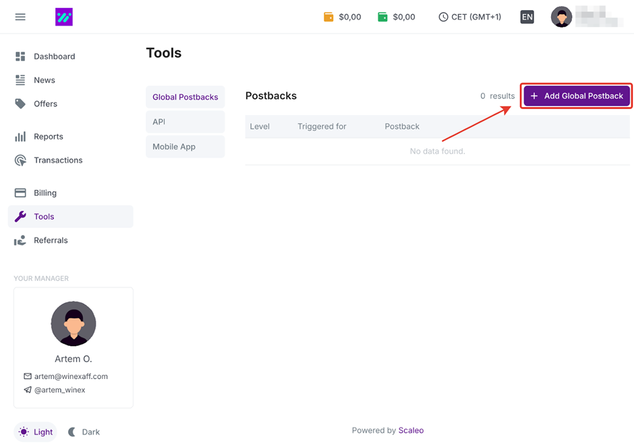Image resolution: width=634 pixels, height=447 pixels.
Task: Click the clock timezone icon
Action: pos(443,17)
